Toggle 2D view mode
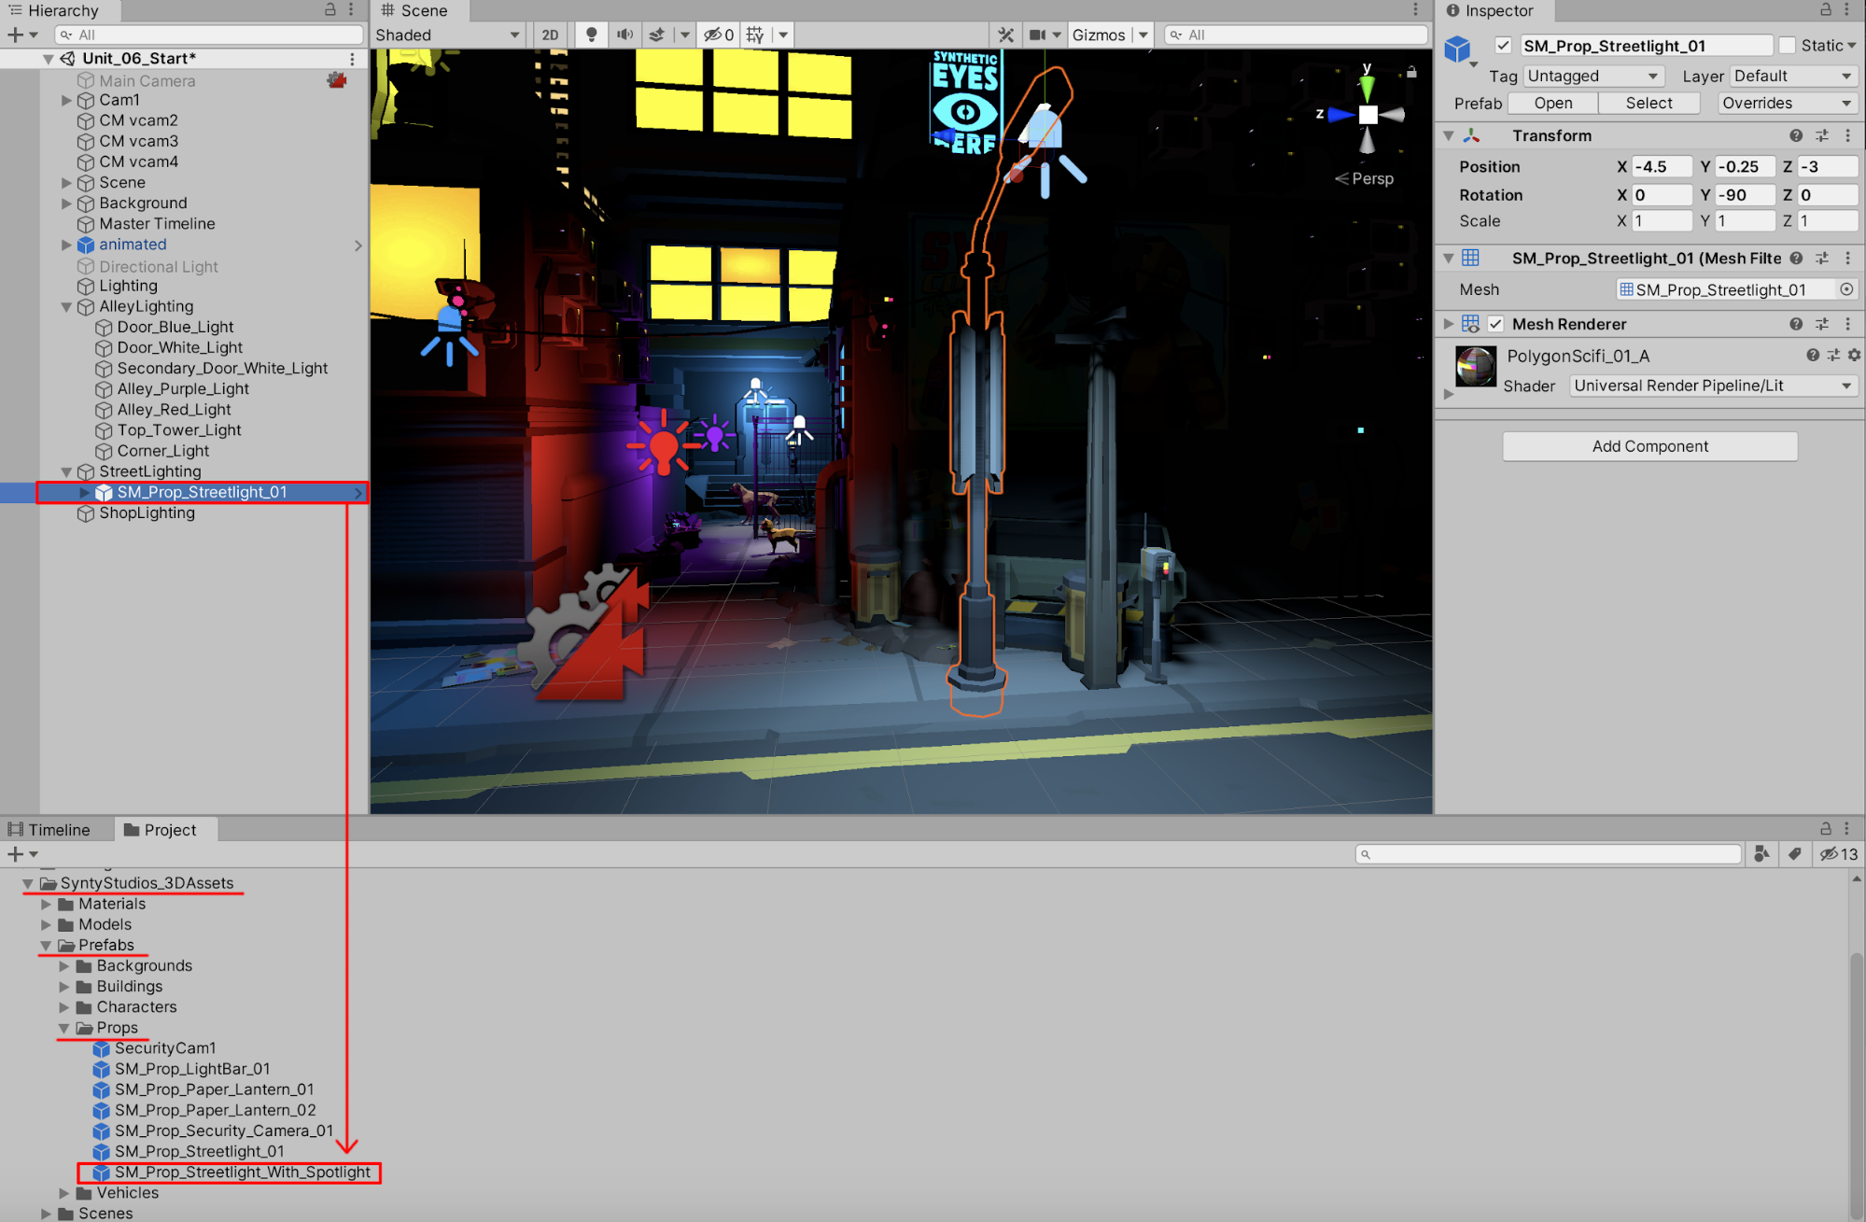Viewport: 1866px width, 1222px height. pyautogui.click(x=550, y=35)
